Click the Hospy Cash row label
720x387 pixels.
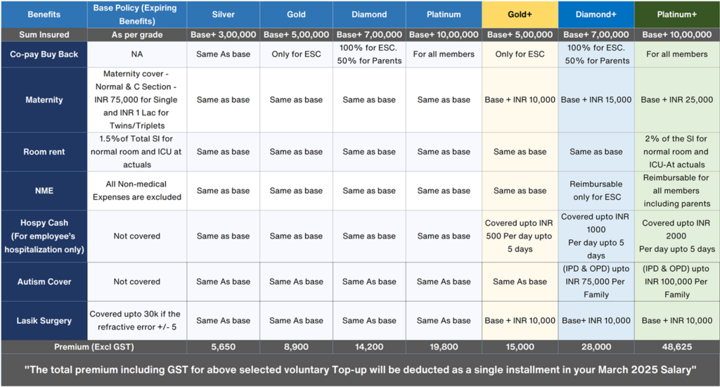44,236
